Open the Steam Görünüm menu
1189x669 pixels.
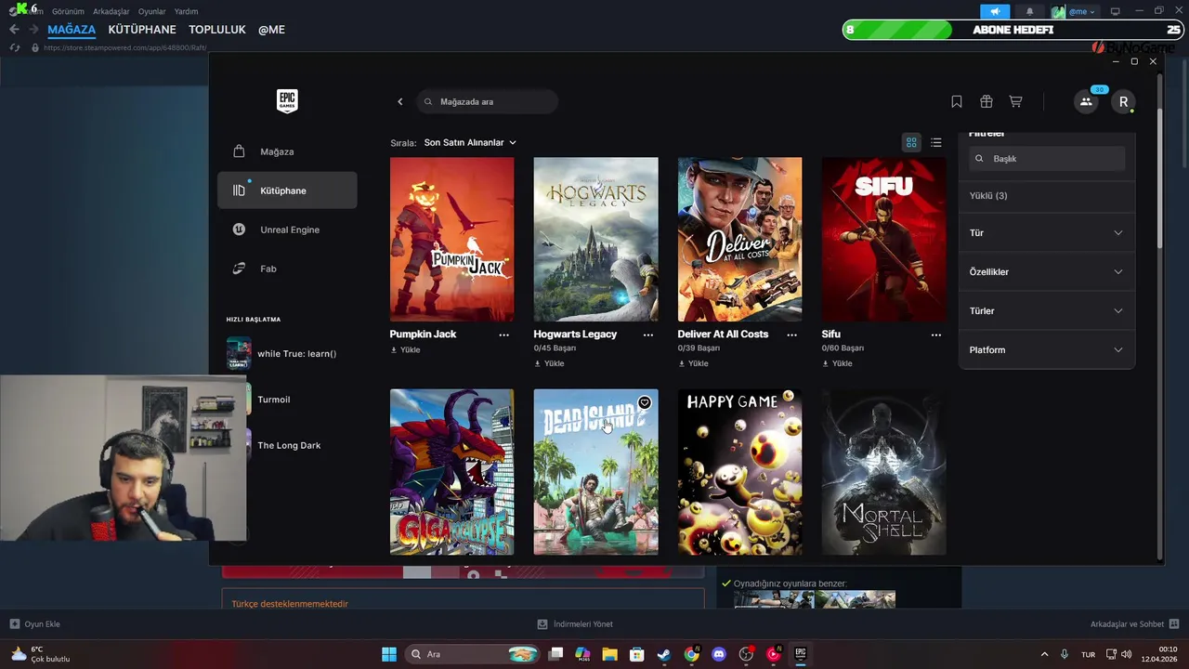pos(68,11)
